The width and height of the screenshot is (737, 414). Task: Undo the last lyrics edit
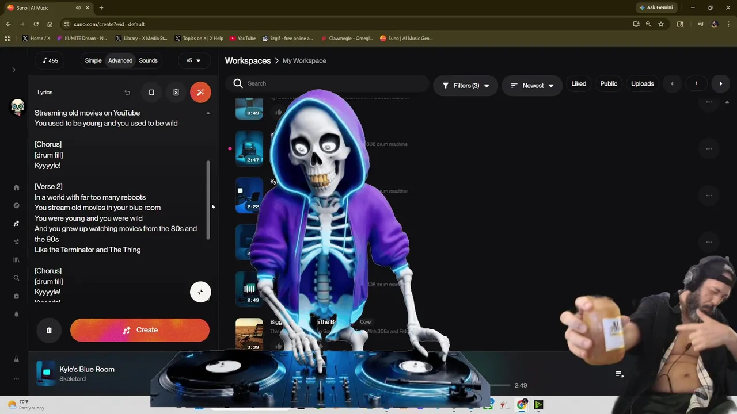(x=127, y=92)
